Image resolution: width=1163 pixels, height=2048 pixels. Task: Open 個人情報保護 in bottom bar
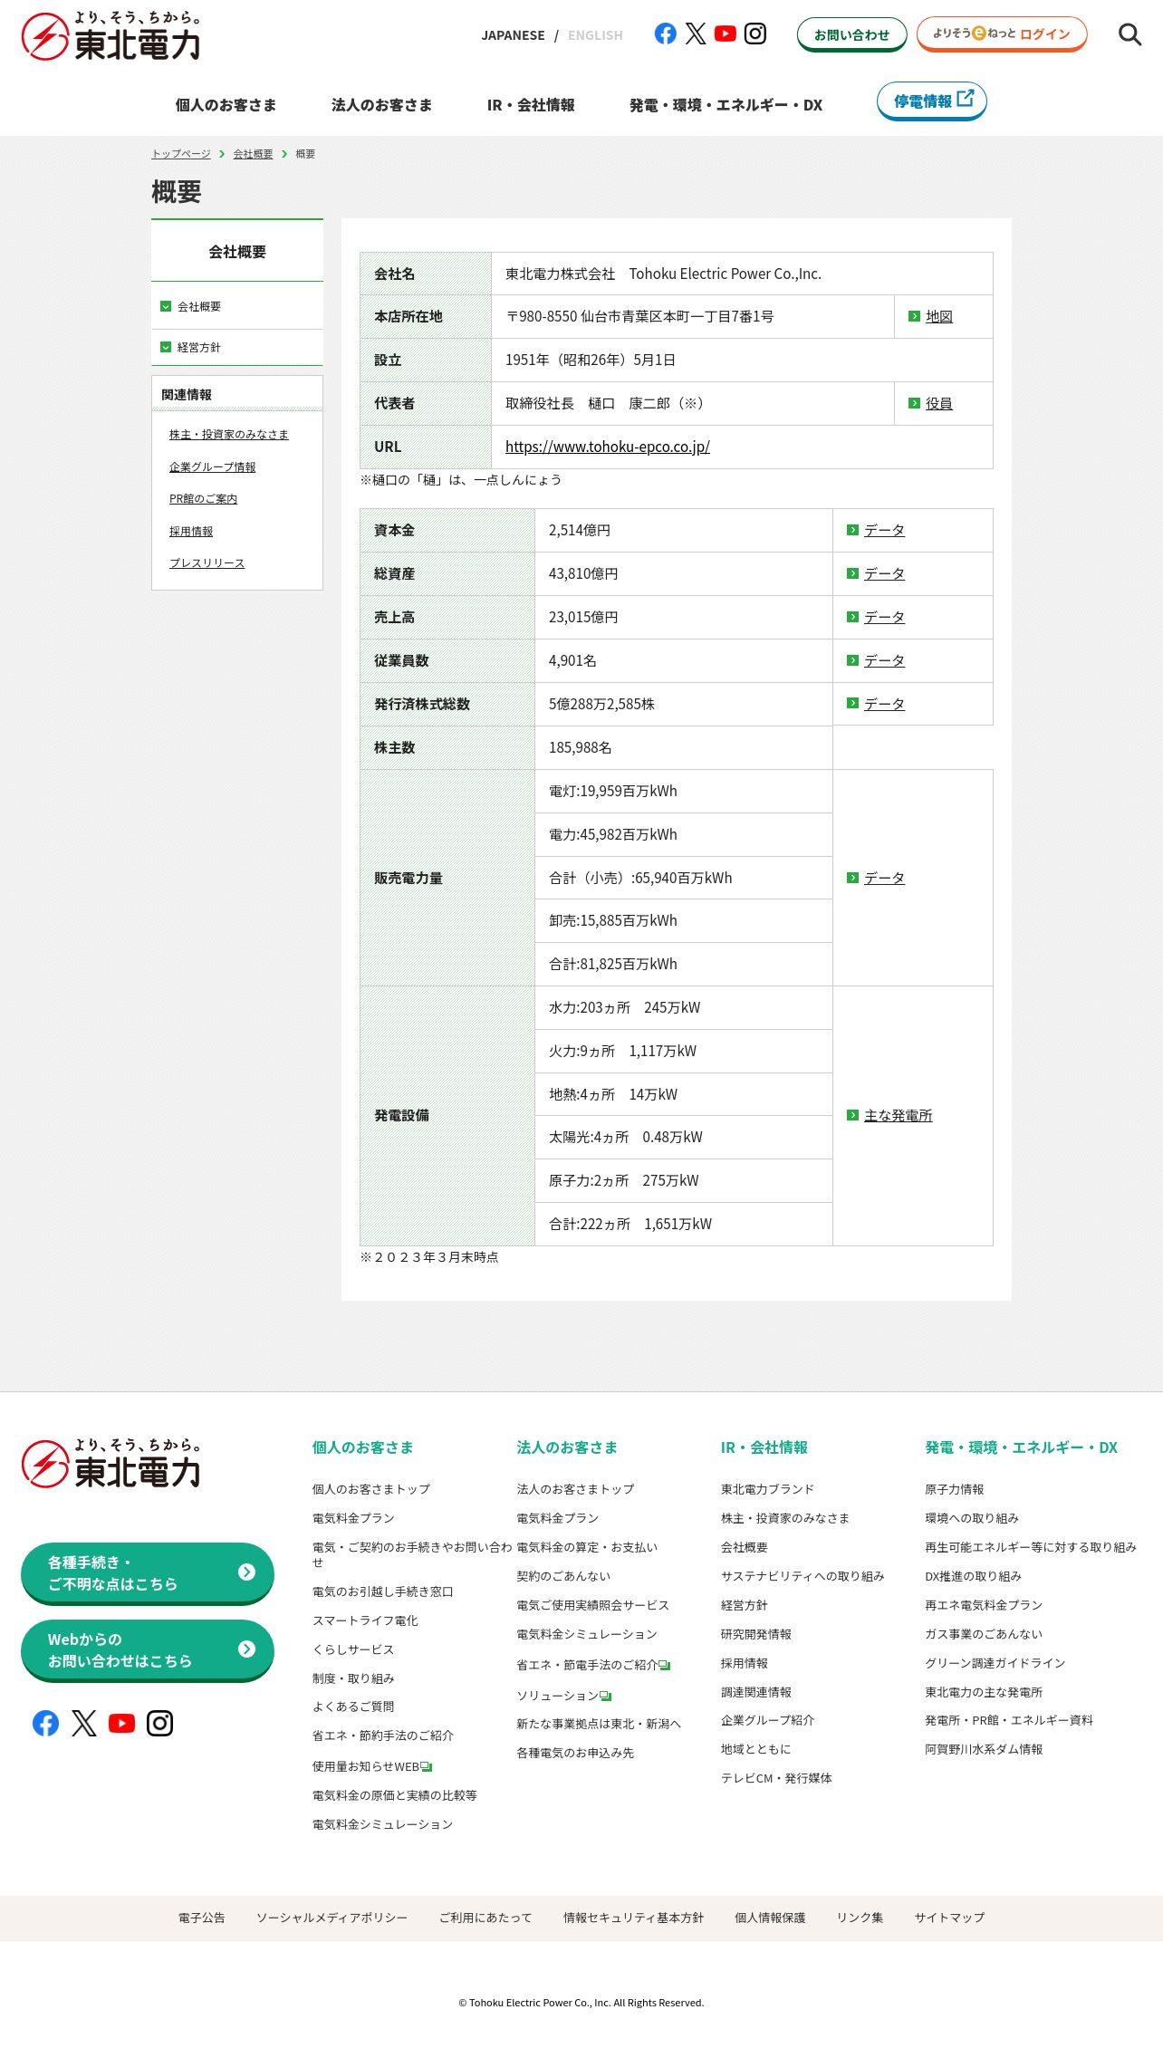pos(770,1918)
